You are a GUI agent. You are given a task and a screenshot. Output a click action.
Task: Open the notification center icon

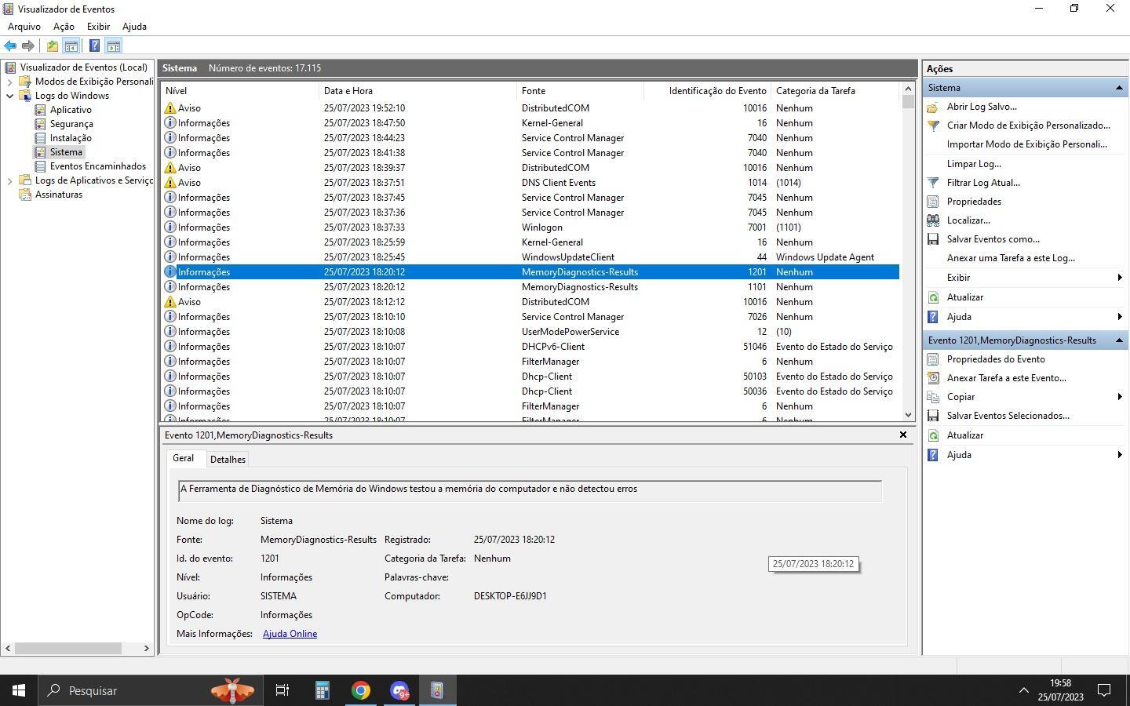pyautogui.click(x=1104, y=690)
